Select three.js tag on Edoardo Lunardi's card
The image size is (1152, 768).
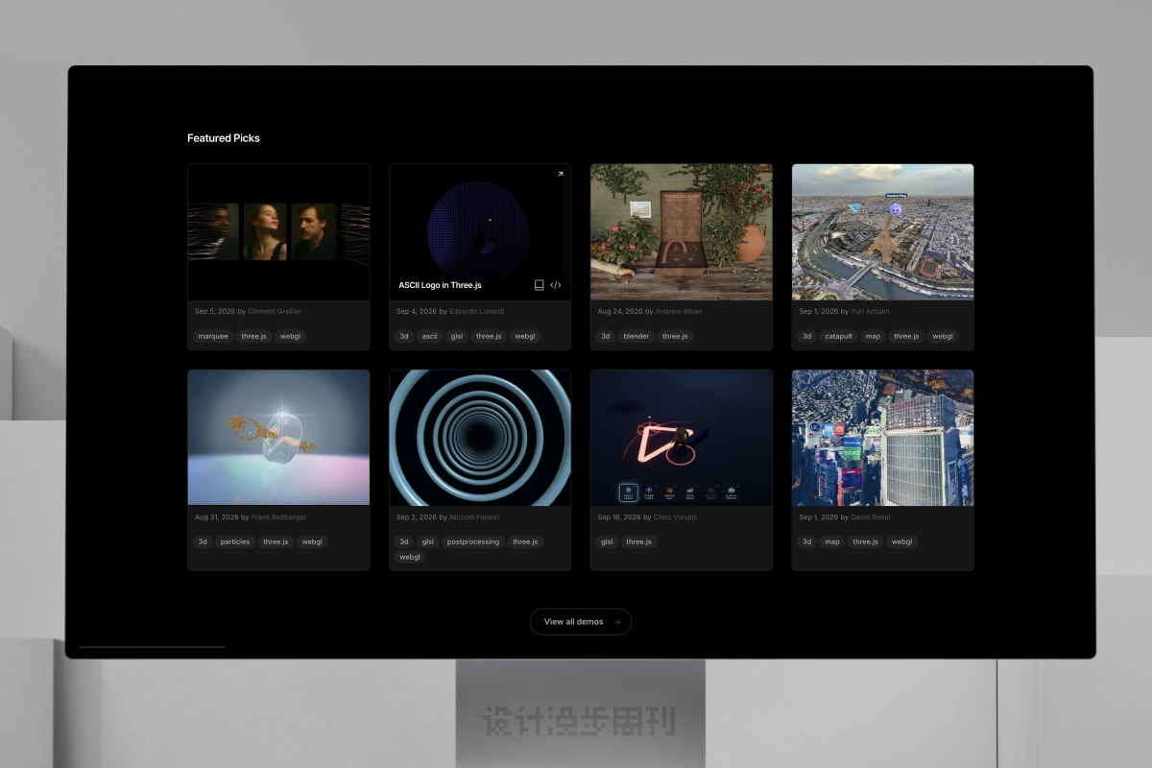click(x=489, y=336)
